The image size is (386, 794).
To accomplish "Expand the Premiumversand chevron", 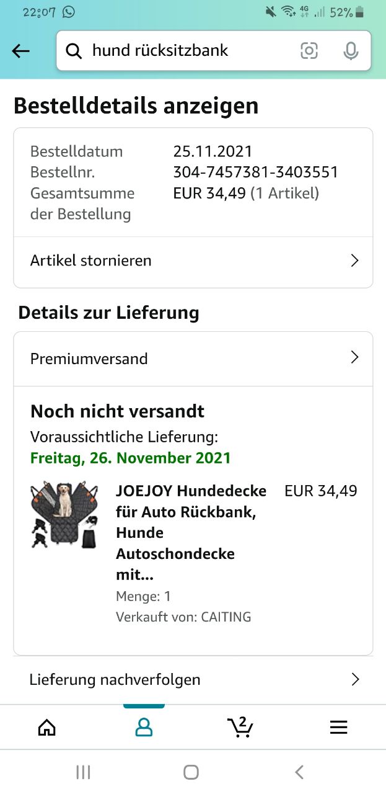I will point(354,357).
